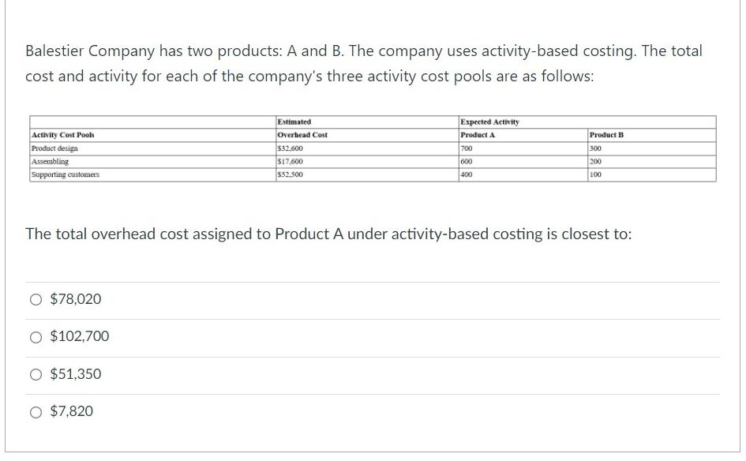
Task: Click the Assembling row label
Action: tap(152, 162)
